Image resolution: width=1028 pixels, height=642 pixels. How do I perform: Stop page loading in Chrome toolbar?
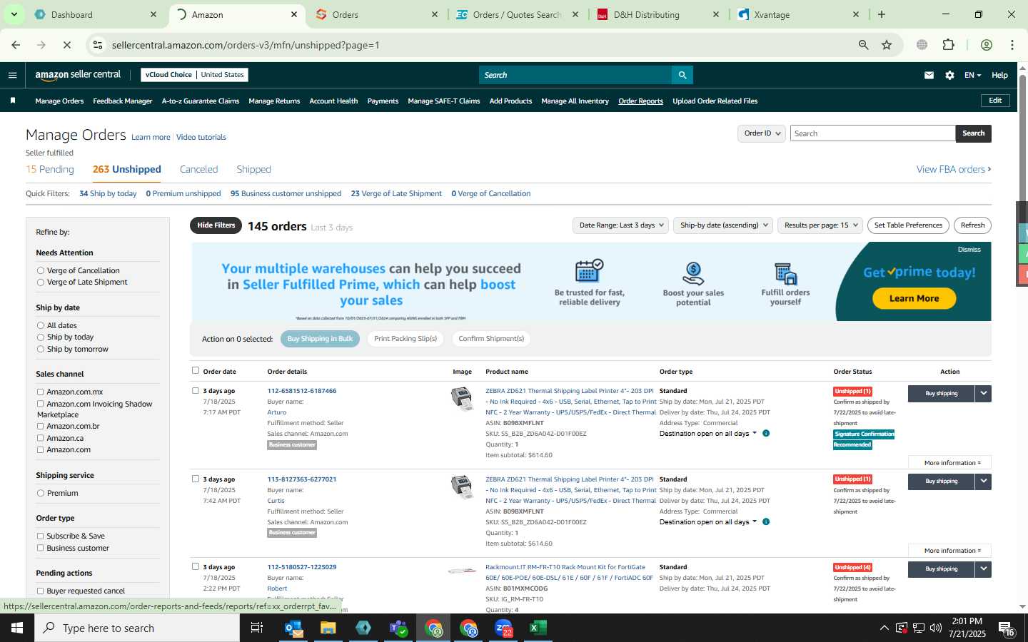point(66,45)
